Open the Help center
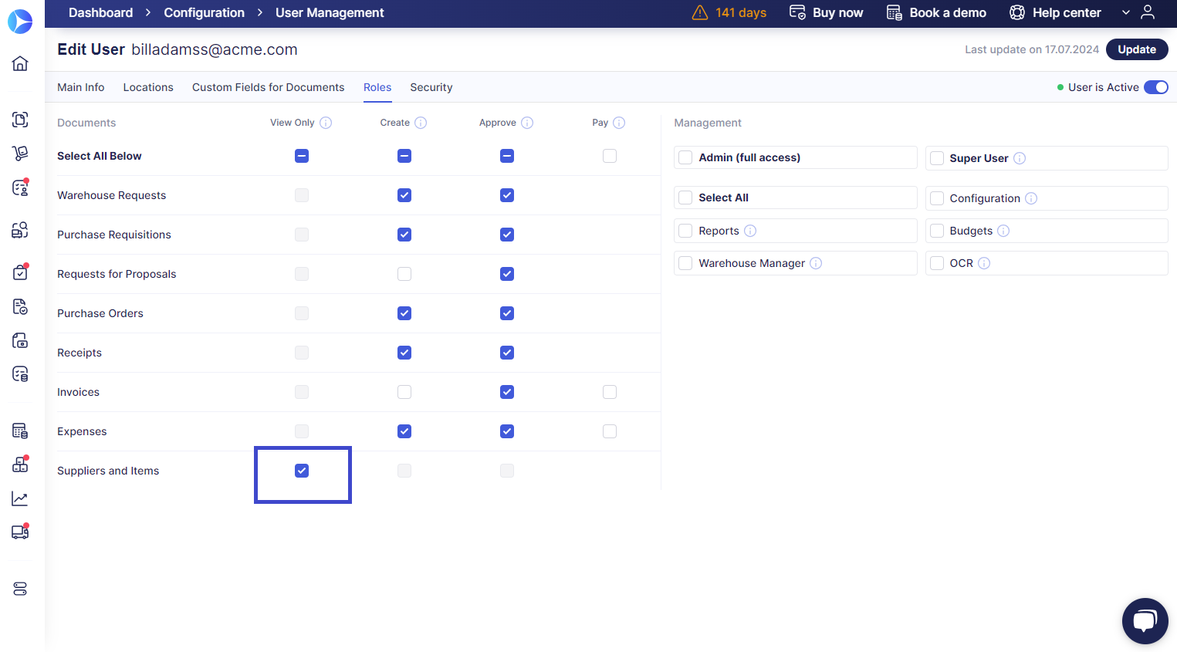The width and height of the screenshot is (1177, 652). (x=1055, y=12)
